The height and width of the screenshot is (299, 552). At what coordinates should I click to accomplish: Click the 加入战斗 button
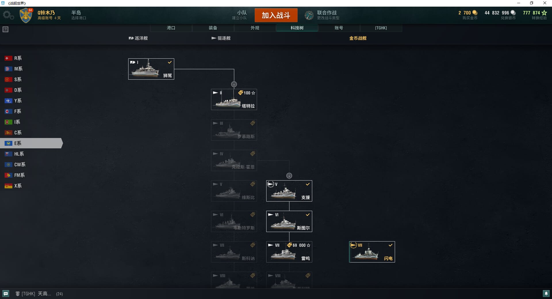(x=276, y=15)
